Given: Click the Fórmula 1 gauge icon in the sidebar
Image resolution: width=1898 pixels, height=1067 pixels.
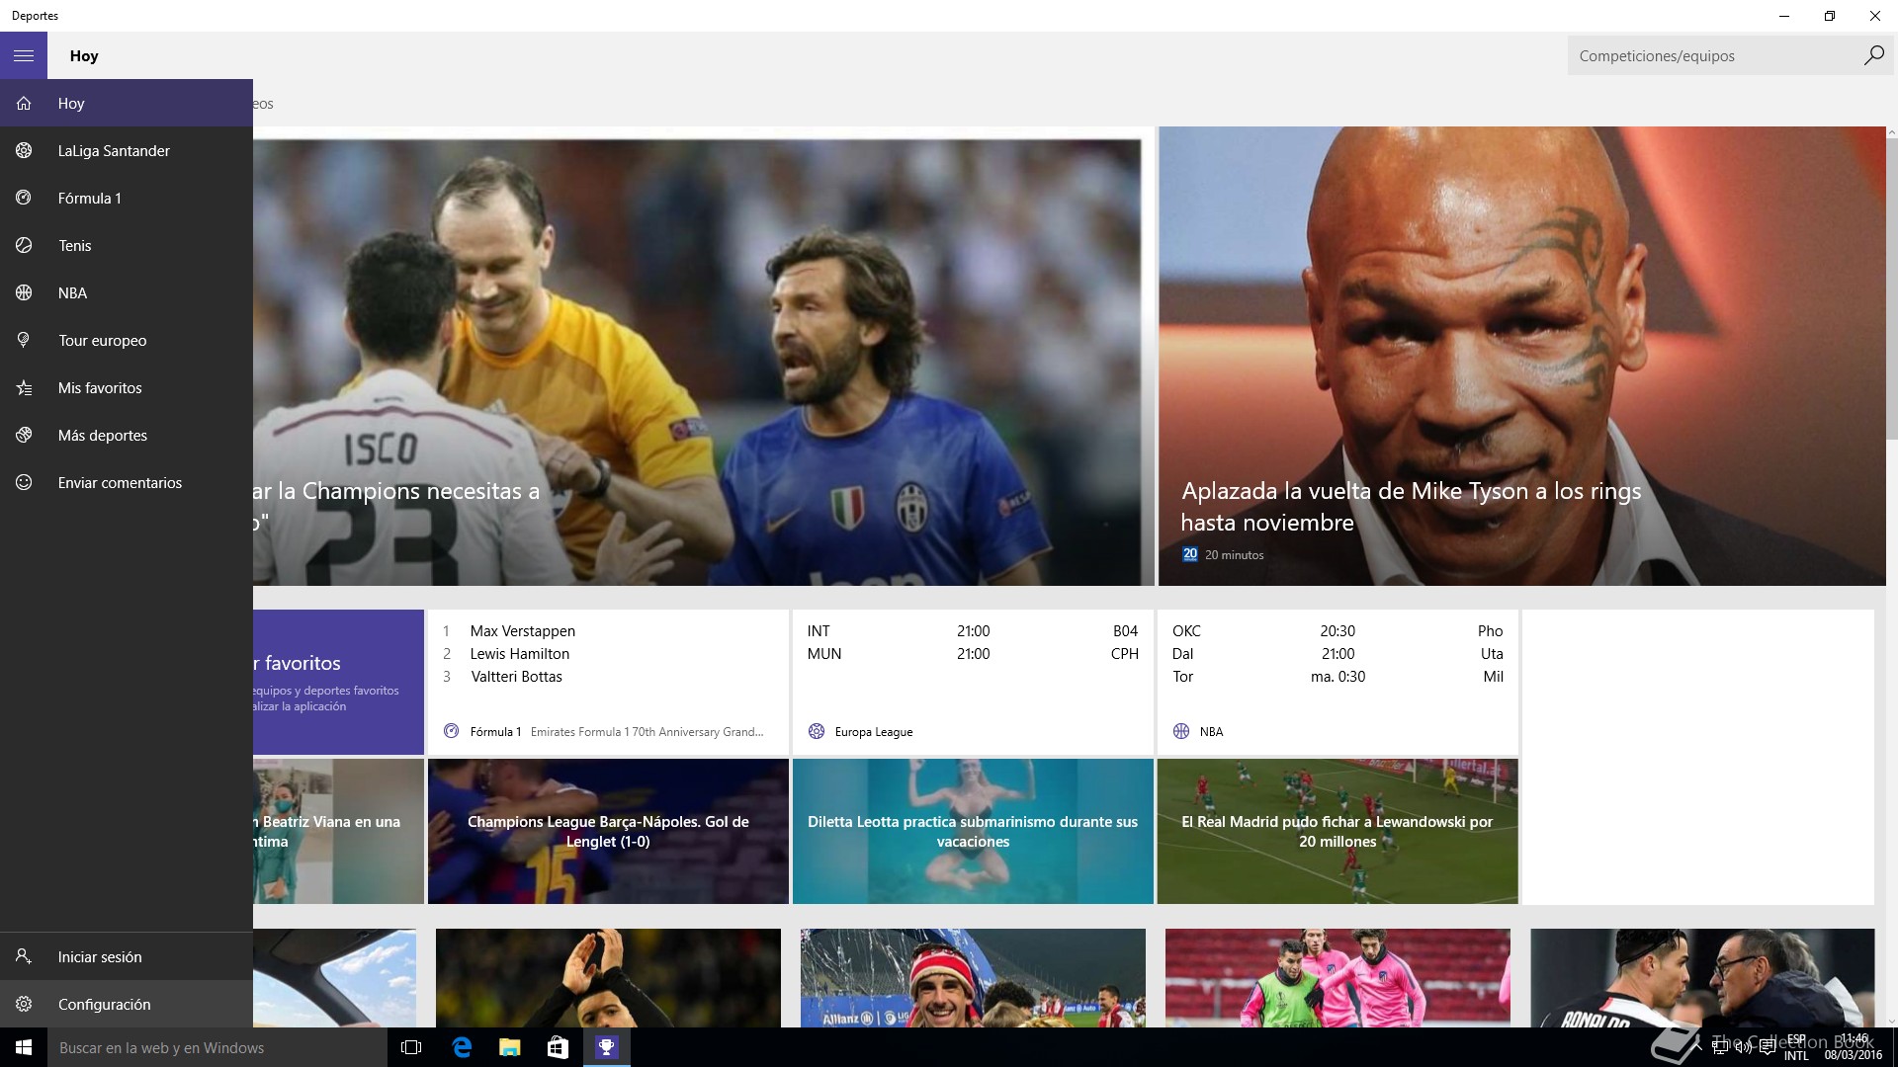Looking at the screenshot, I should [24, 198].
